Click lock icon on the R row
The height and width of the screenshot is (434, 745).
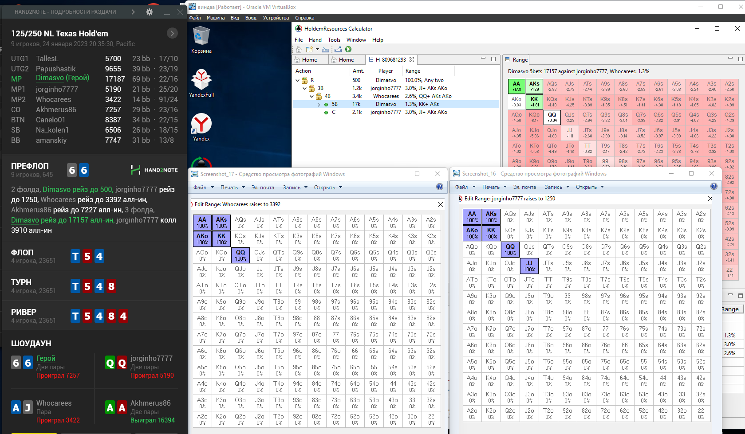305,80
